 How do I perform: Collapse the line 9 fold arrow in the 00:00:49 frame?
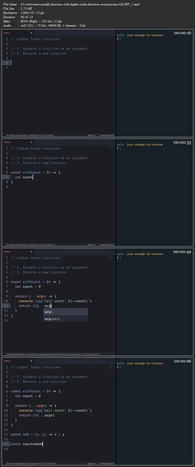tap(9, 296)
